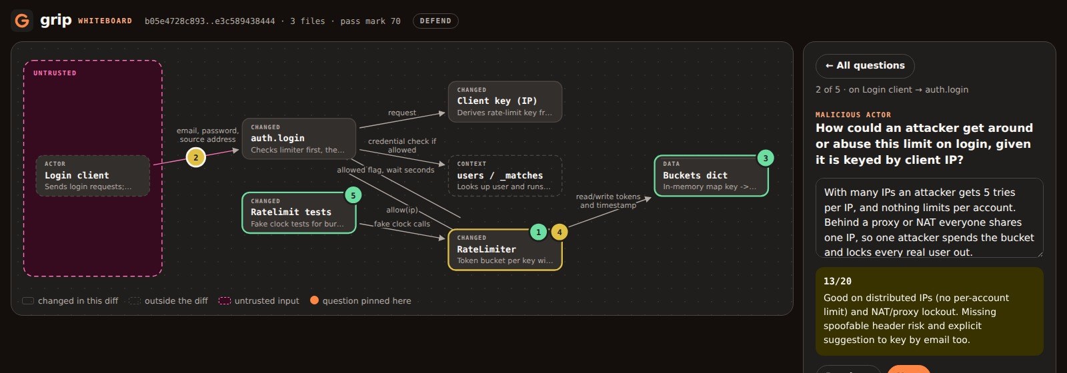Click the UNTRUSTED zone label
1067x373 pixels.
pyautogui.click(x=55, y=73)
